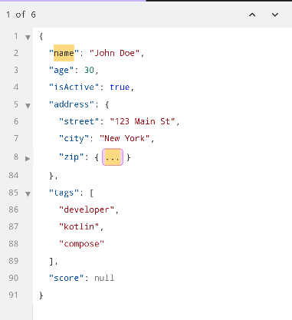Collapse the "tags" array fold arrow
This screenshot has height=320, width=292.
[28, 194]
